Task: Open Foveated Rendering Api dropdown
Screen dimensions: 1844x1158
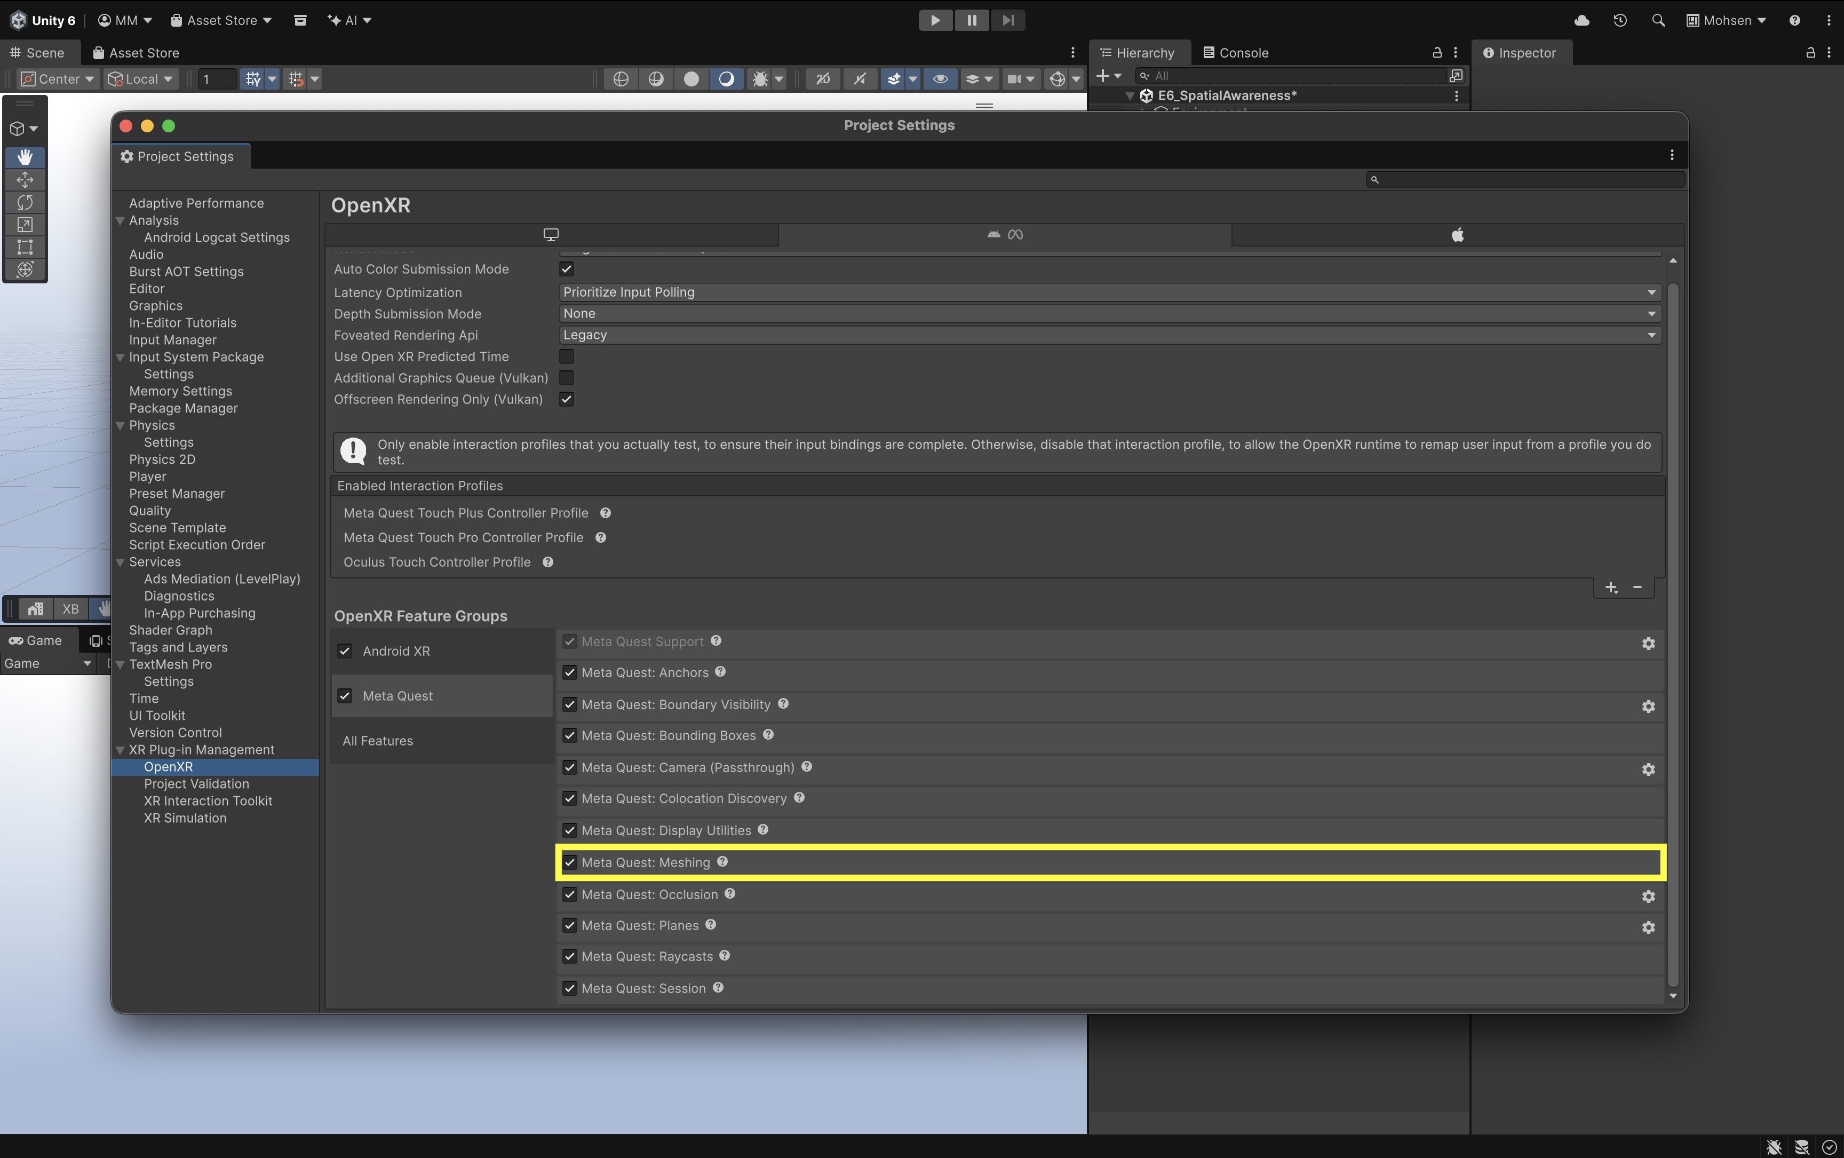Action: click(1110, 335)
